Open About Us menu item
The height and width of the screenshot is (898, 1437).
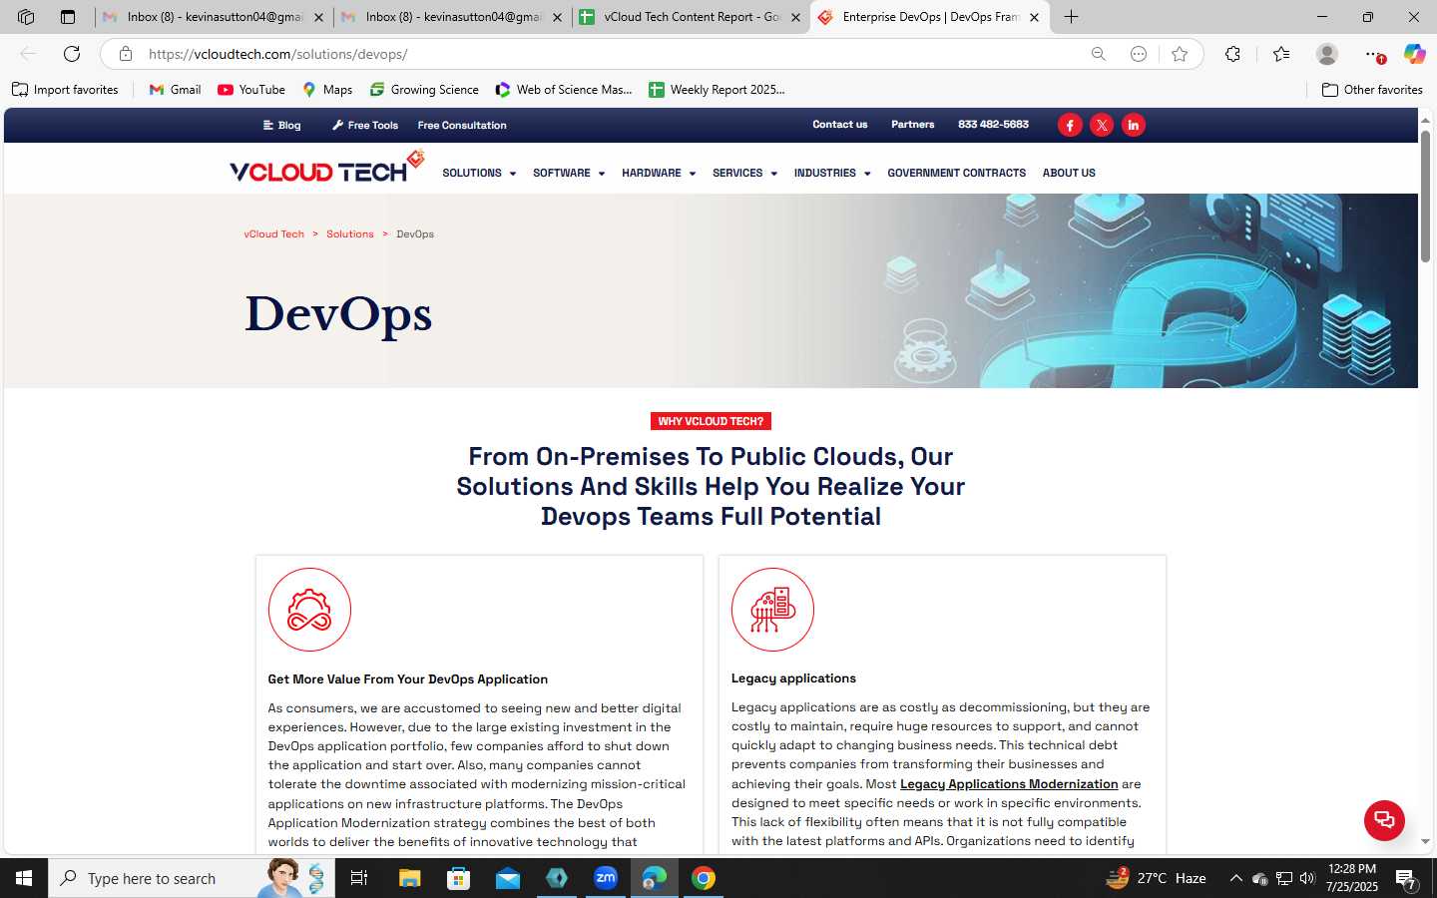click(x=1069, y=173)
